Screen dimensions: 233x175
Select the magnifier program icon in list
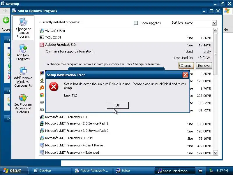pos(42,88)
